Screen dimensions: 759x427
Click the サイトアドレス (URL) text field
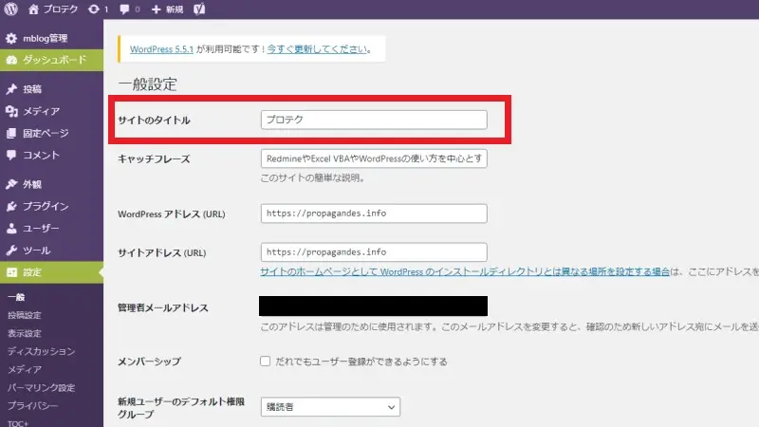tap(373, 252)
